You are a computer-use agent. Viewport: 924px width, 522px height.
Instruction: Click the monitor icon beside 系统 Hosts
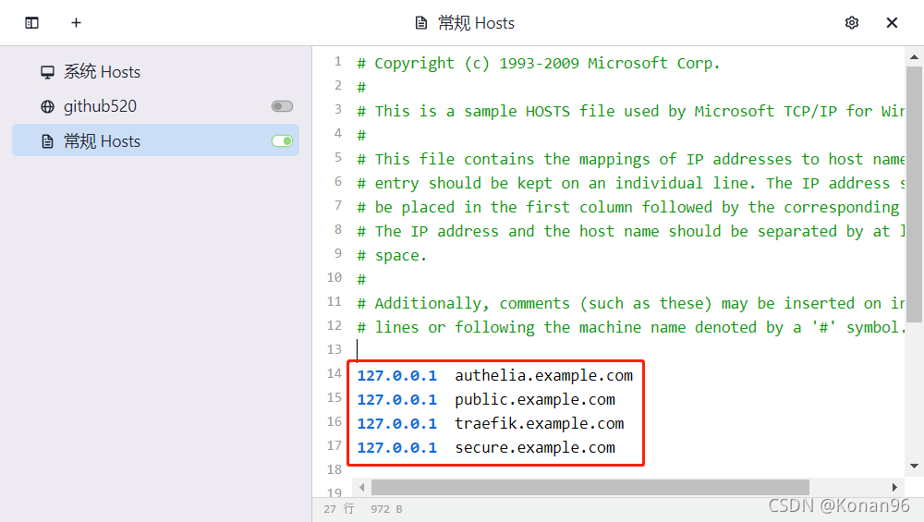pyautogui.click(x=48, y=72)
